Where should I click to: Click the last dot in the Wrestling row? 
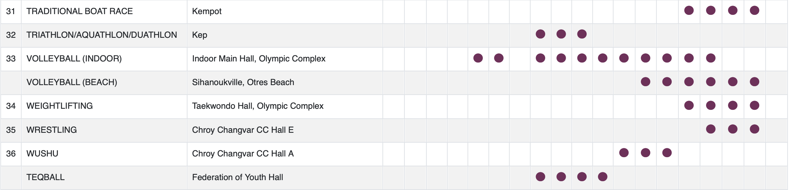tap(754, 129)
